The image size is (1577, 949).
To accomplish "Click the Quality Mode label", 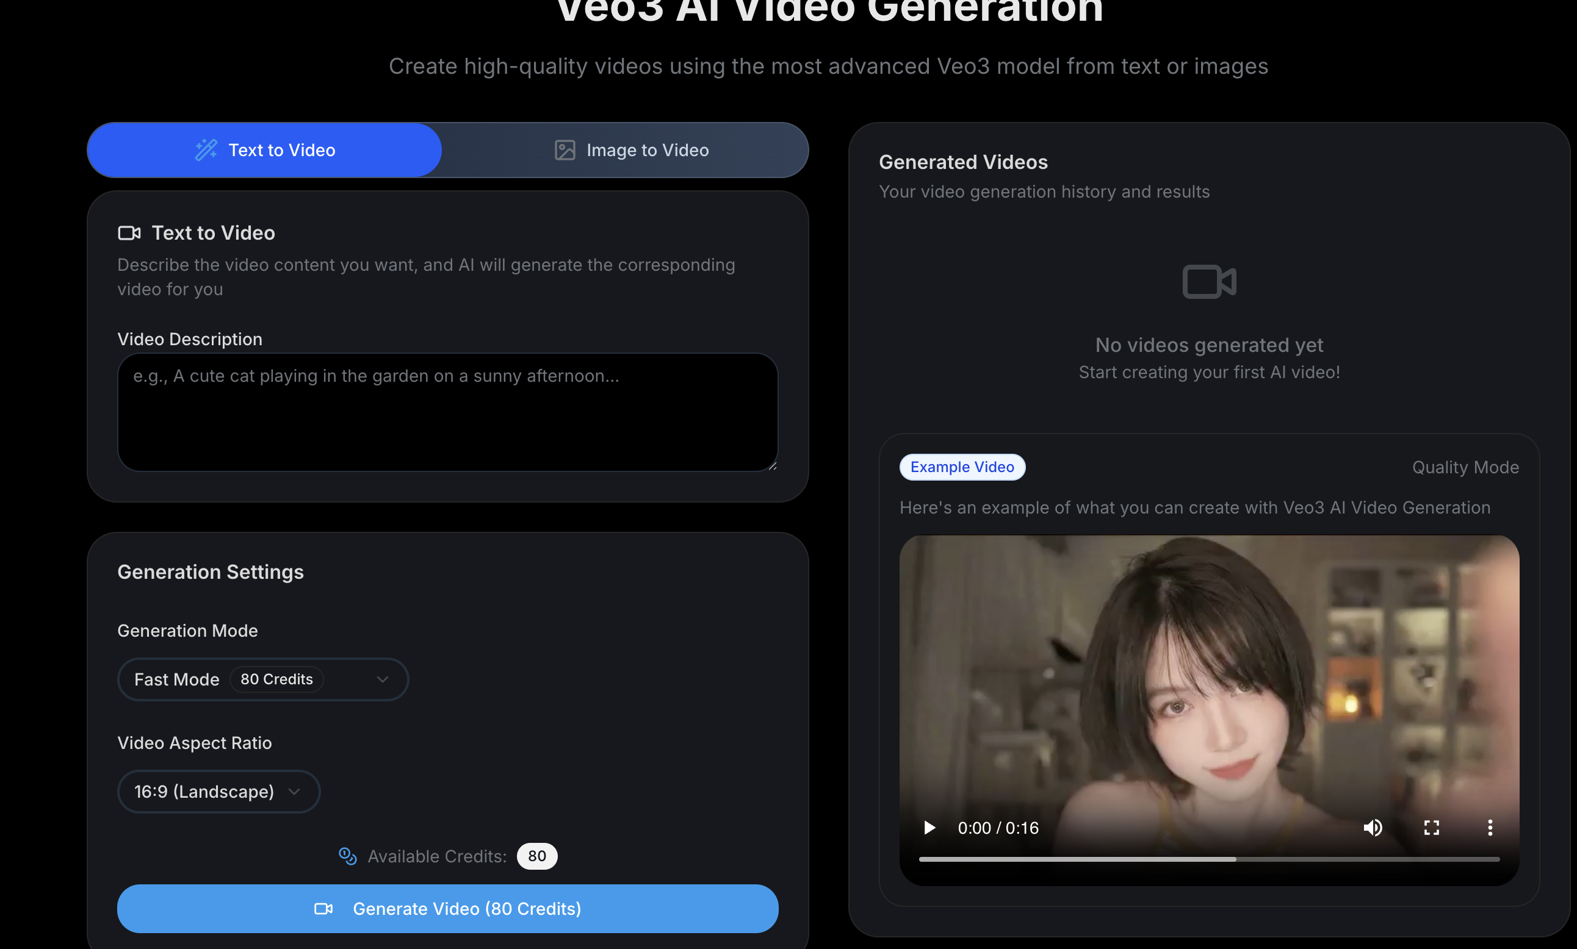I will click(x=1466, y=467).
